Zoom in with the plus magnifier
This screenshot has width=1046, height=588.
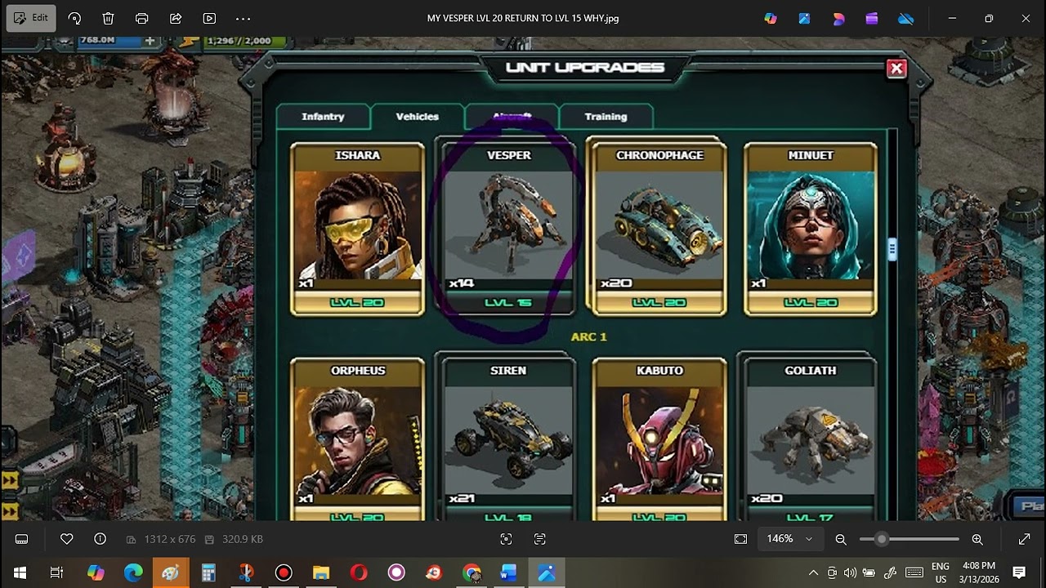tap(977, 539)
